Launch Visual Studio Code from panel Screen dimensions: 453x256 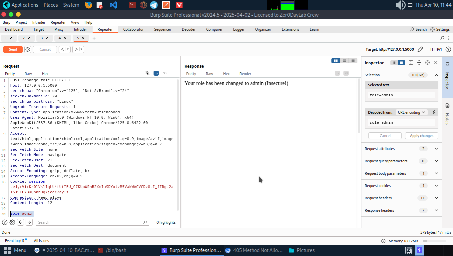(x=114, y=5)
